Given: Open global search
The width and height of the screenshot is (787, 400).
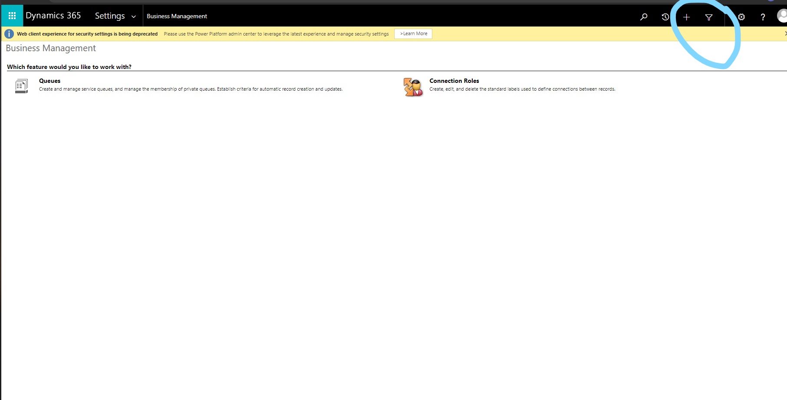Looking at the screenshot, I should click(644, 17).
